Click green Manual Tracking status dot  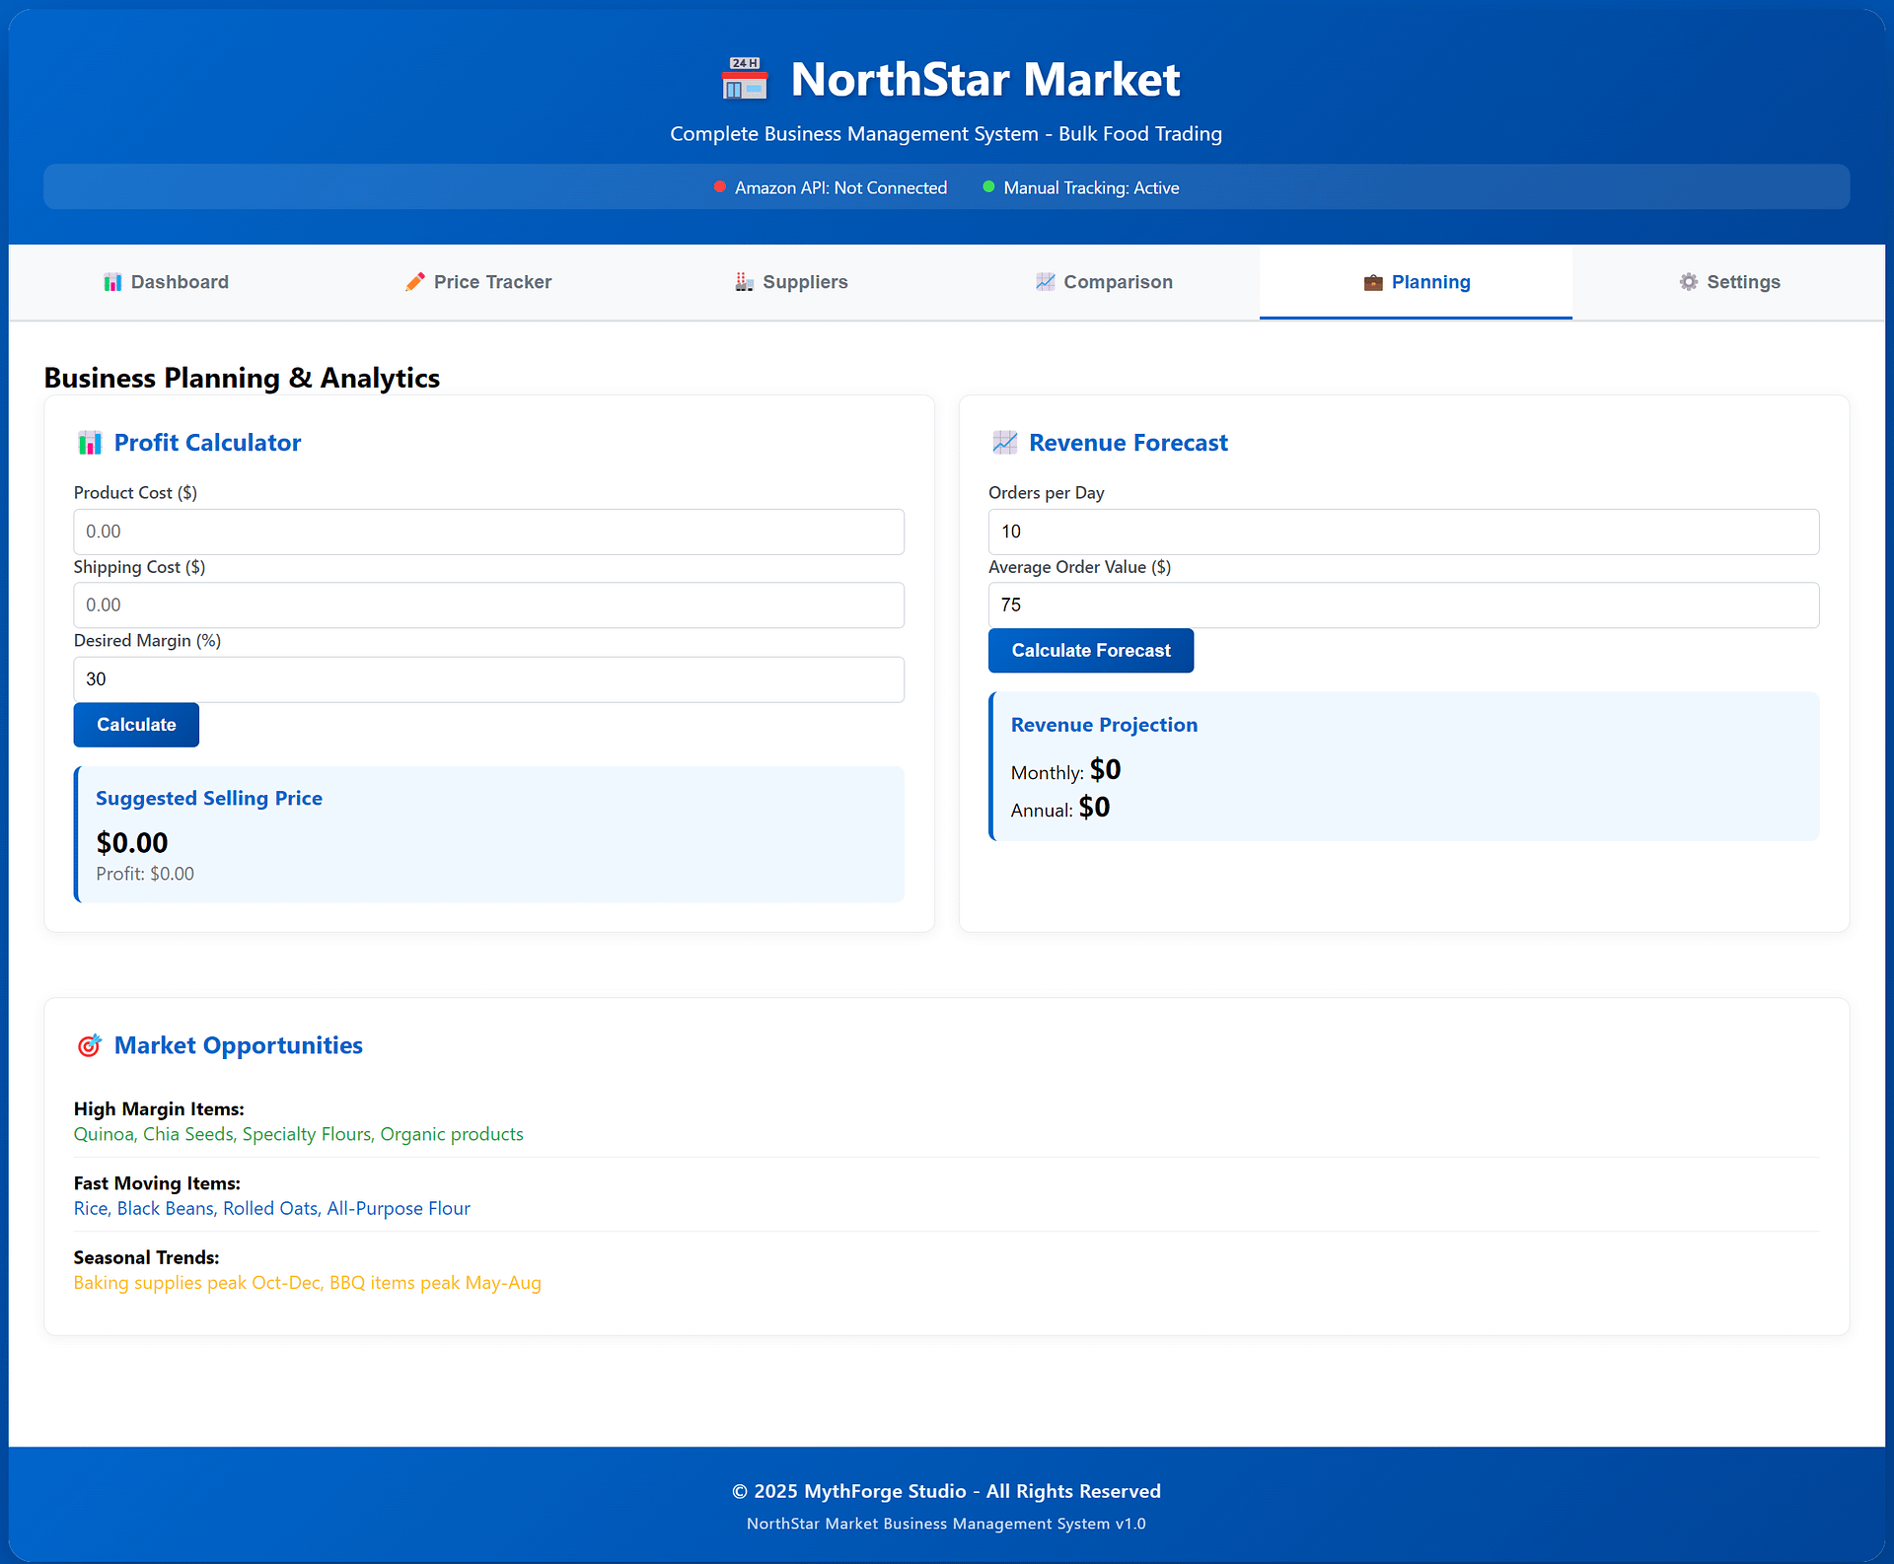[x=988, y=187]
